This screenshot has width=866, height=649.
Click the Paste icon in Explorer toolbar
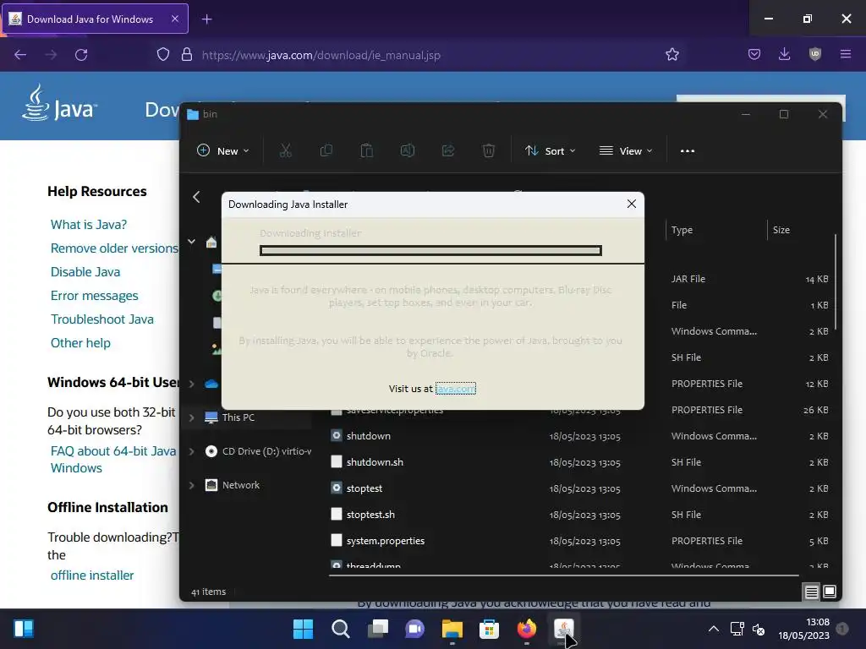pos(367,150)
